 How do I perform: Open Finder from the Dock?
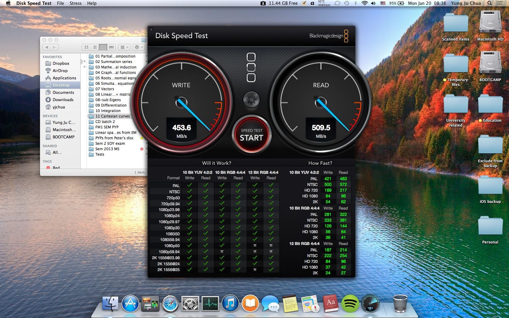[110, 303]
